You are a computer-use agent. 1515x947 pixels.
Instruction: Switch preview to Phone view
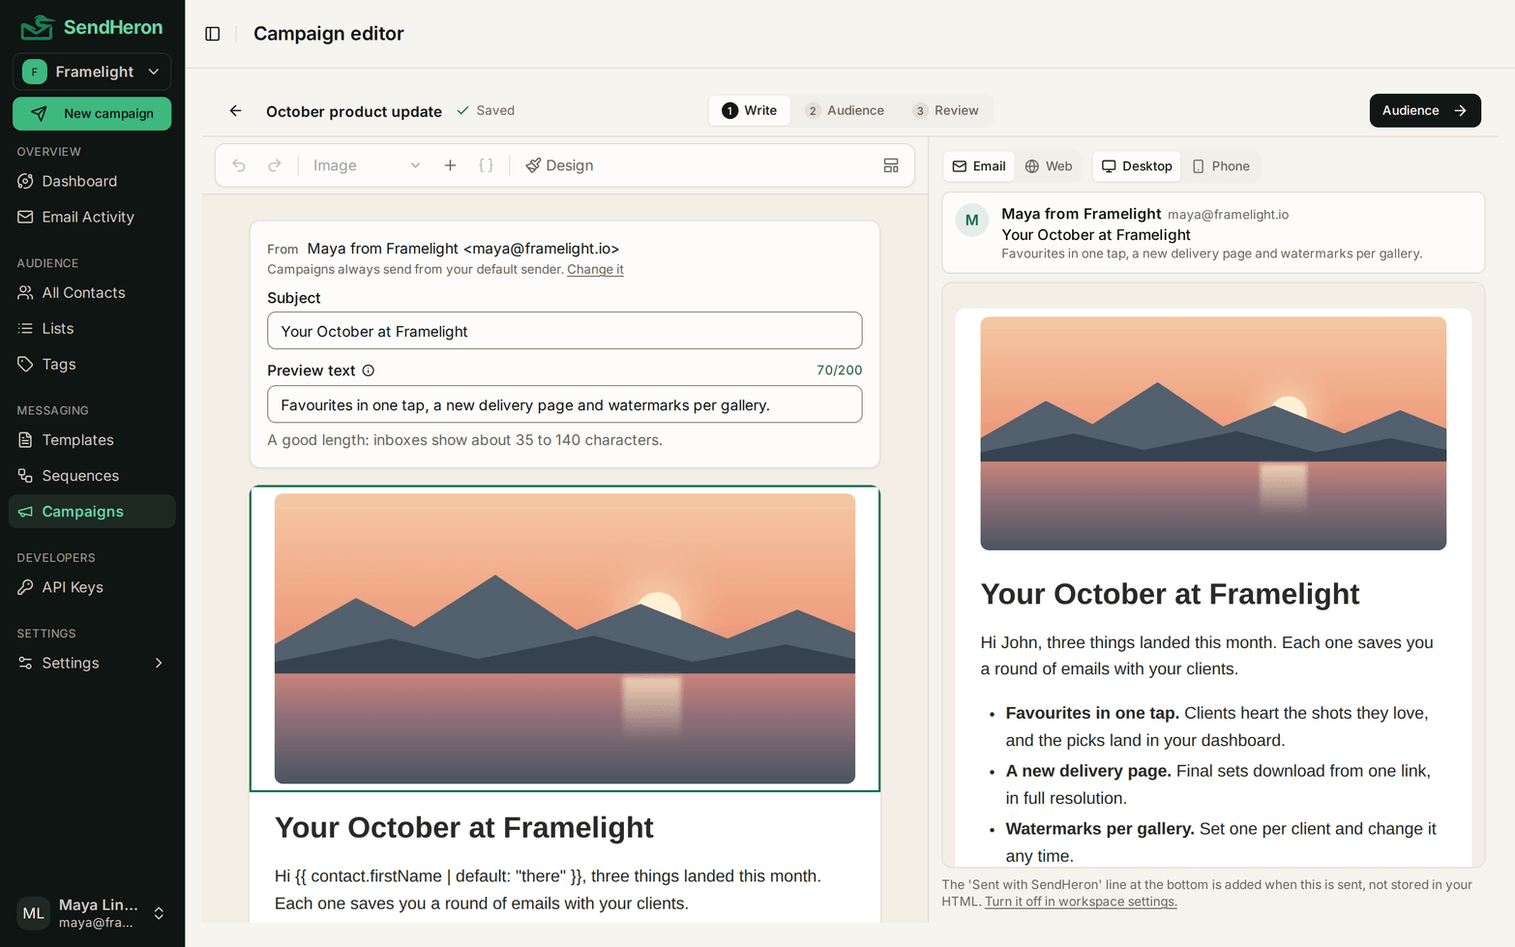click(x=1221, y=166)
